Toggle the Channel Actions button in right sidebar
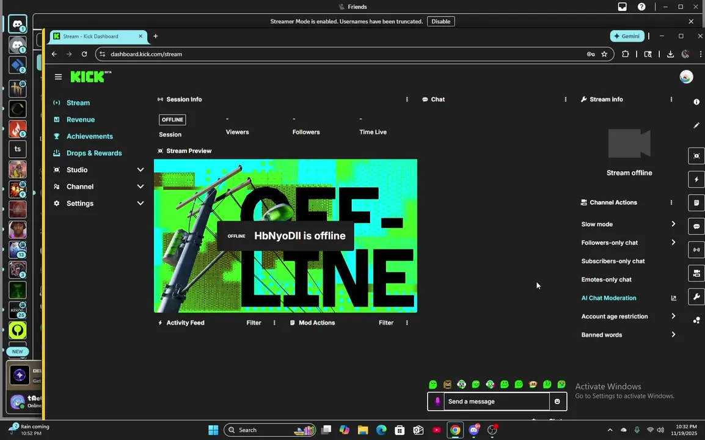This screenshot has width=705, height=440. pos(696,273)
